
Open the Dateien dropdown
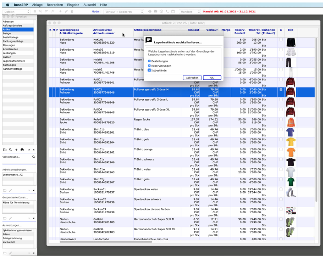click(16, 12)
